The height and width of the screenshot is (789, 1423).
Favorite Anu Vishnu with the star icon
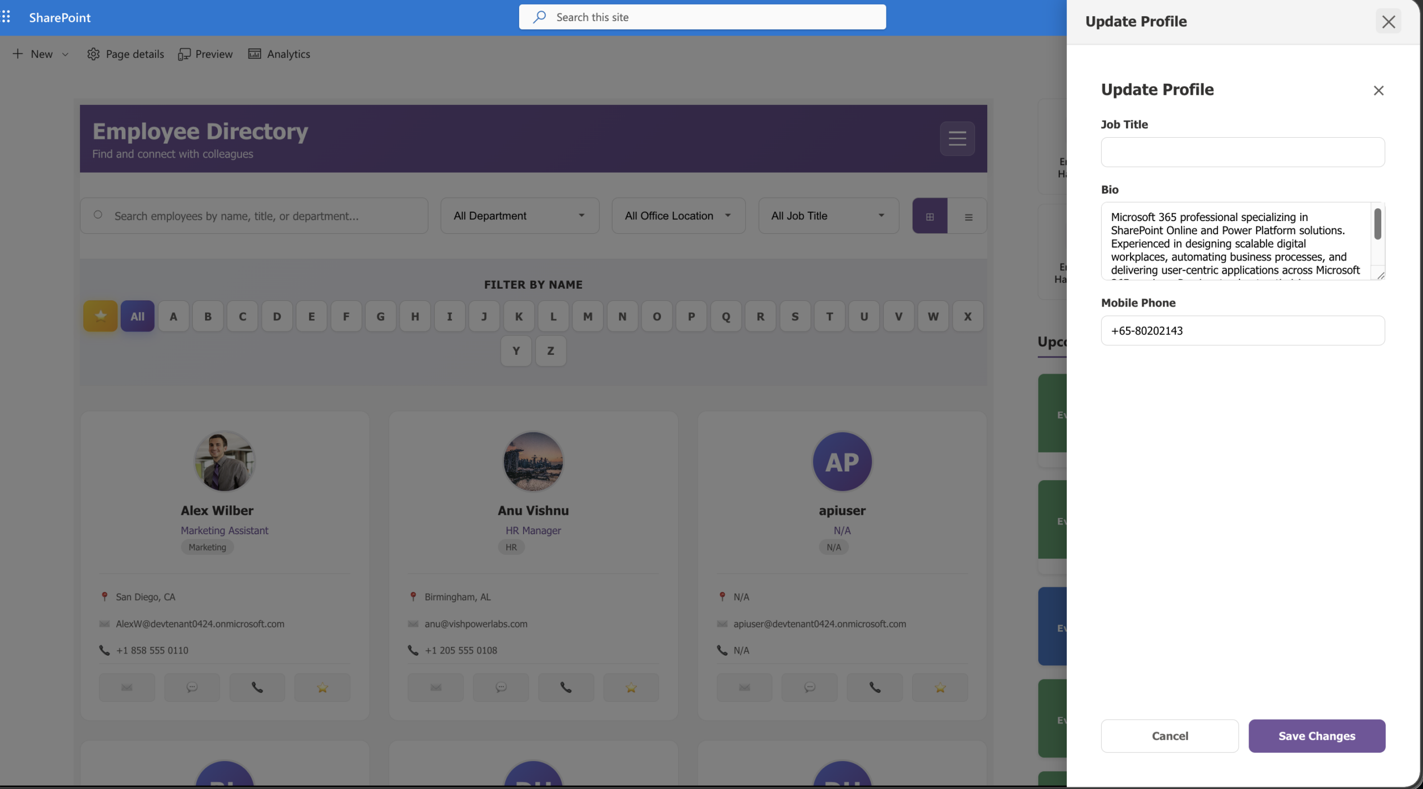630,687
